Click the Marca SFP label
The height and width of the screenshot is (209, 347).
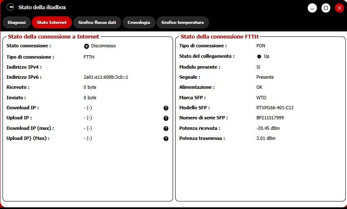click(x=193, y=98)
